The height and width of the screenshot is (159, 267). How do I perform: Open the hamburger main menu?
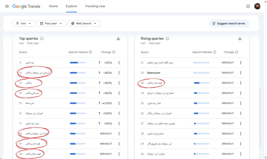coord(7,6)
